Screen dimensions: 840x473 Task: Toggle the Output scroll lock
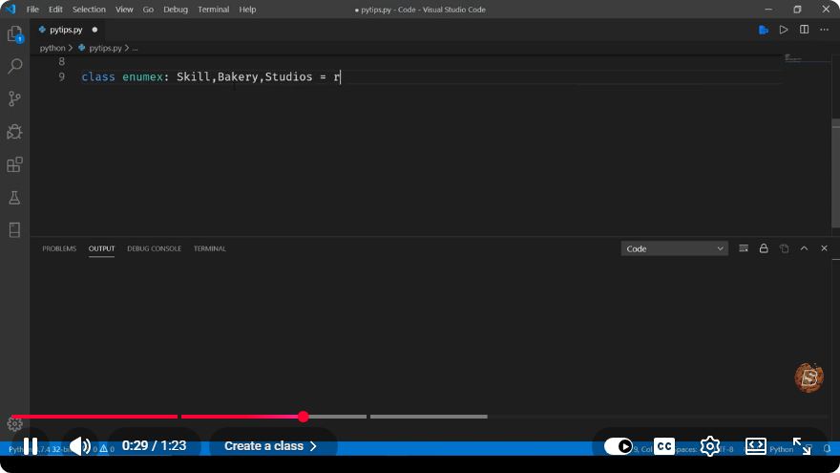764,248
